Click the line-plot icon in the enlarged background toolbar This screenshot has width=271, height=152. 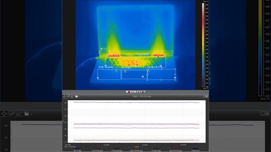(12, 114)
